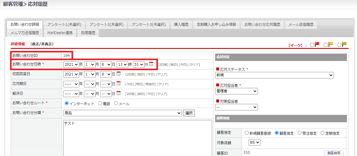Open calendar picker for お問い合わせ日時
The height and width of the screenshot is (156, 357).
coord(151,64)
